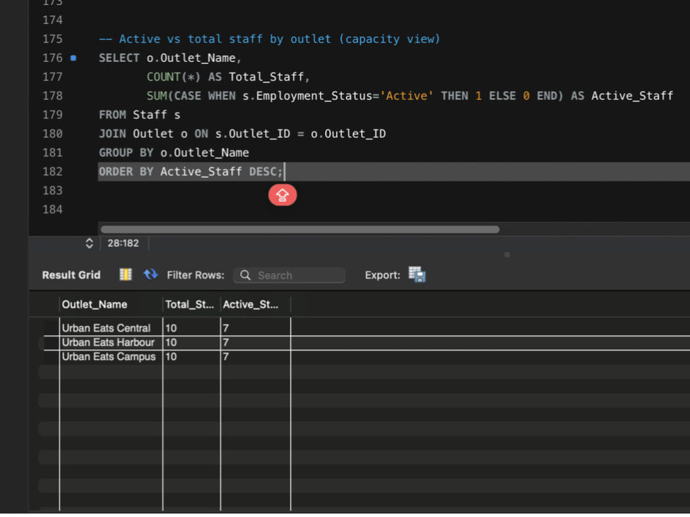Toggle the result grid wrap cell content icon

126,275
